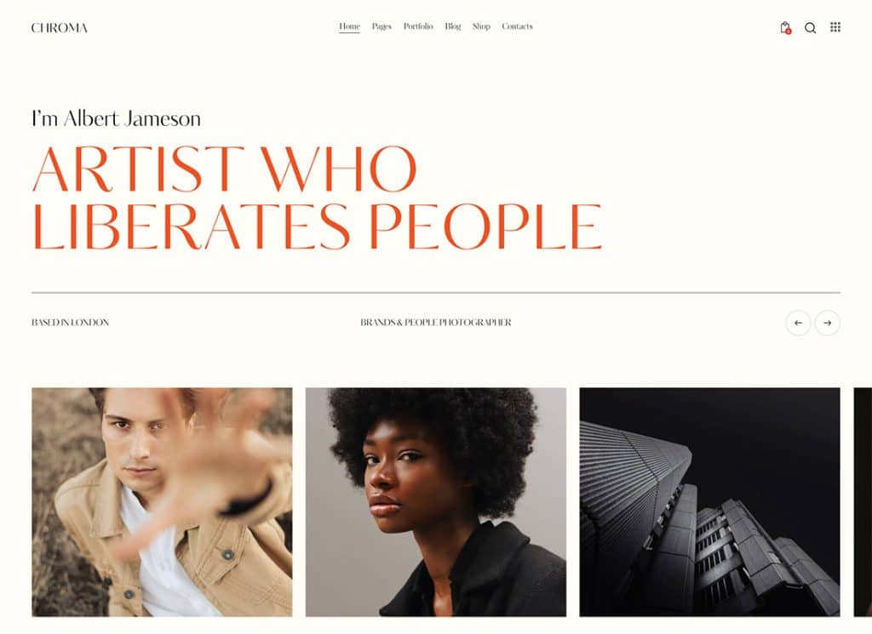Go to the Blog page

tap(453, 26)
